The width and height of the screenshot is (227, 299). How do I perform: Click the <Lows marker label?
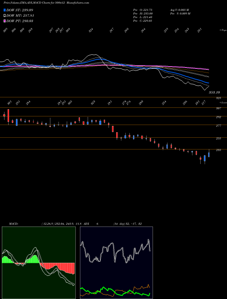point(223,102)
